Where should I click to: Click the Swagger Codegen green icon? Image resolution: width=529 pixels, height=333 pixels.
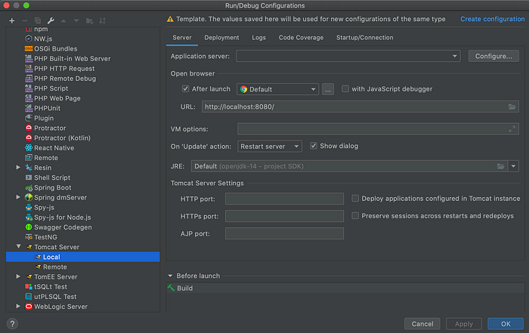pyautogui.click(x=29, y=227)
